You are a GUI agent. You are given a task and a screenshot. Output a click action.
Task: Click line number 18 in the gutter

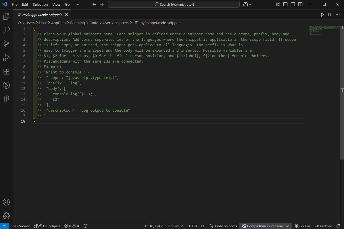[23, 121]
